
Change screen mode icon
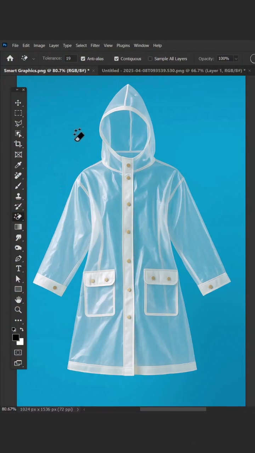click(x=18, y=363)
